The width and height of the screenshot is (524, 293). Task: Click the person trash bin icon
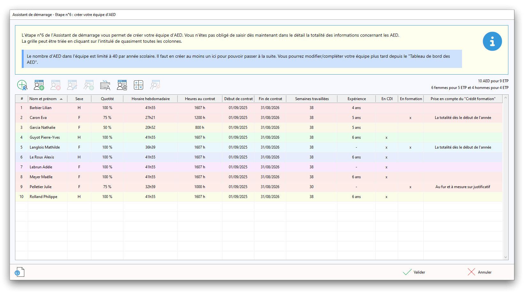click(x=122, y=85)
